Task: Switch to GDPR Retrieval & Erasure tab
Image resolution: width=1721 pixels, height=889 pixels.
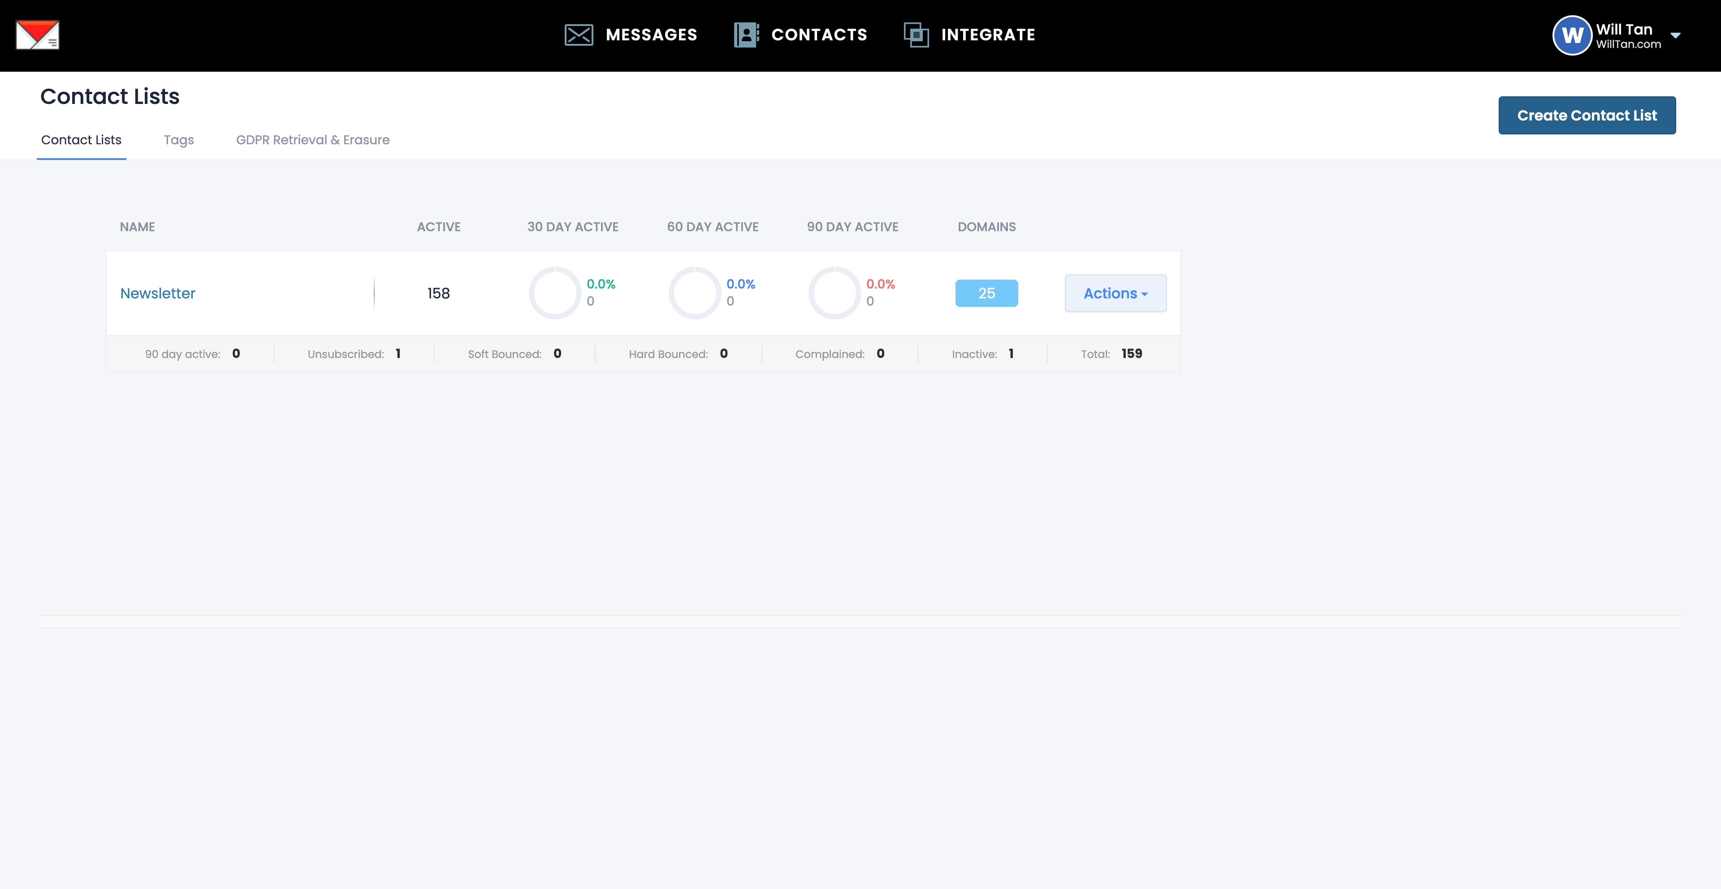Action: tap(313, 140)
